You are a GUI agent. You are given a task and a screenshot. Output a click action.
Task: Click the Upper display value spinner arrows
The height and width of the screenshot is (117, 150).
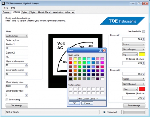[26, 86]
